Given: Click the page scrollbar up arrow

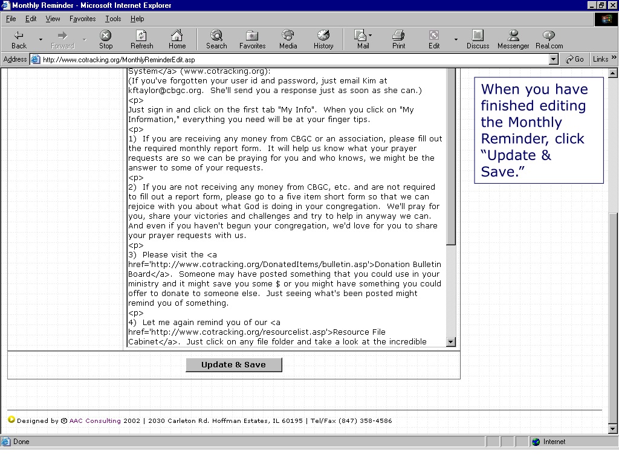Looking at the screenshot, I should pos(613,73).
